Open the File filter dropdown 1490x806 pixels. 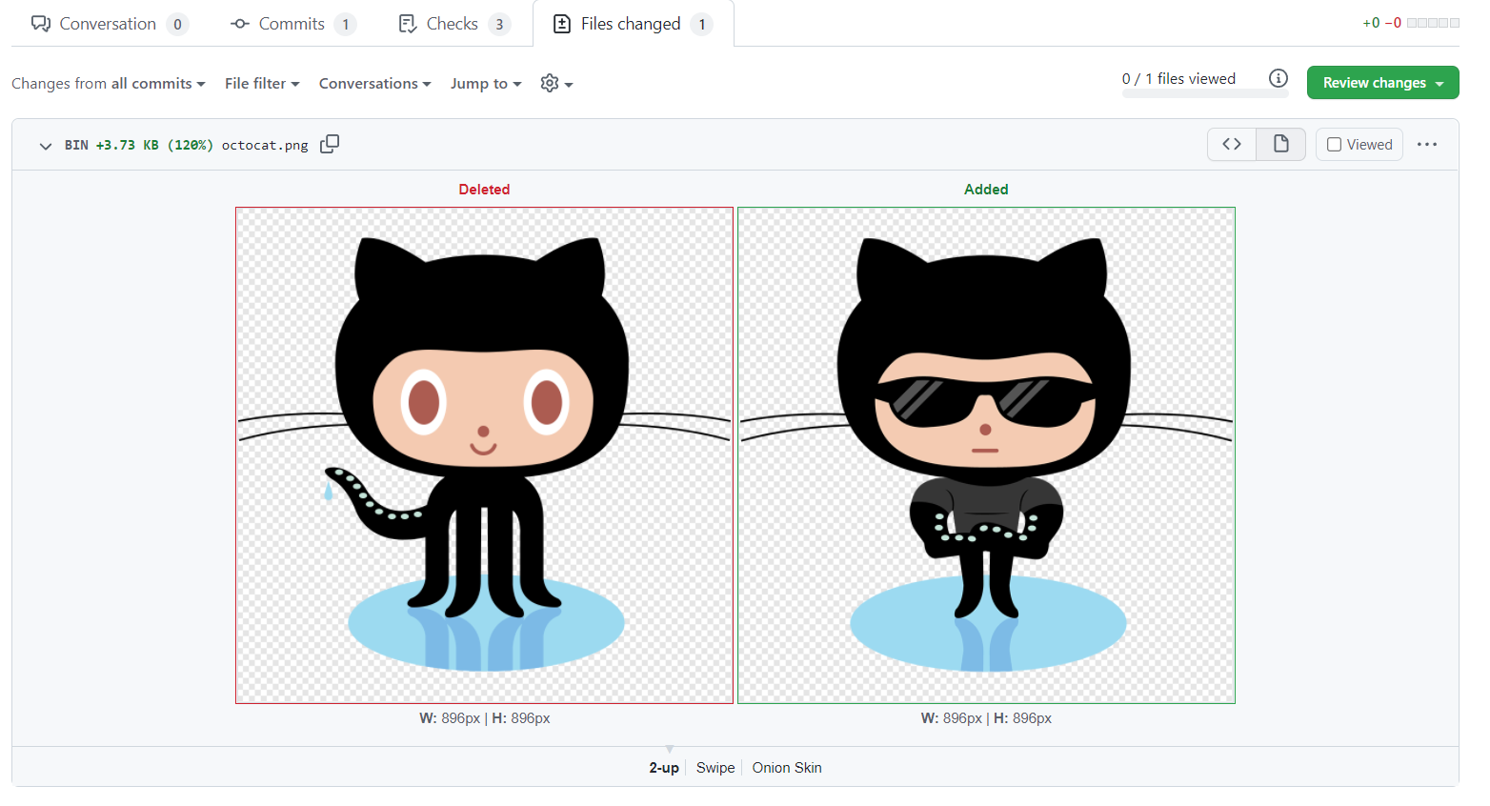pyautogui.click(x=262, y=83)
